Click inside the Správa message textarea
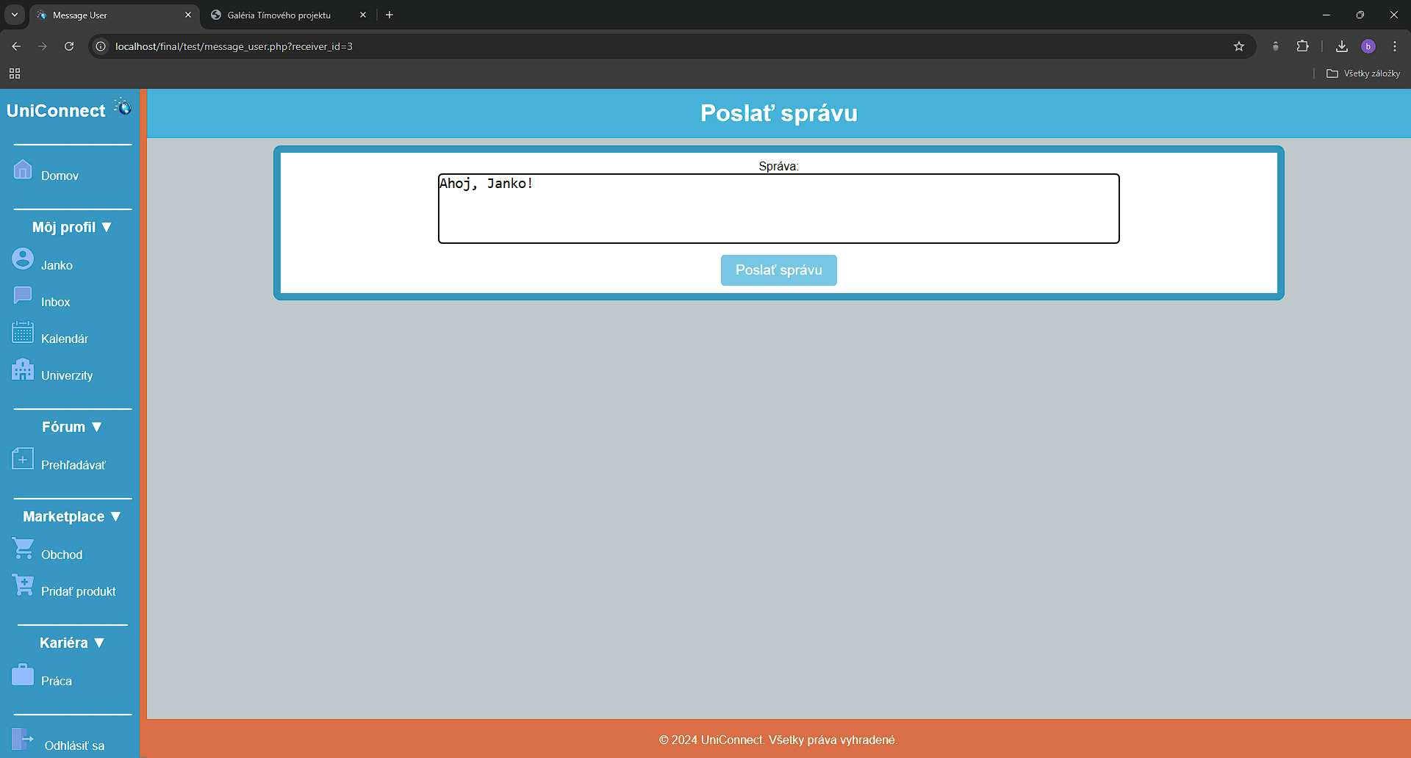Image resolution: width=1411 pixels, height=758 pixels. (x=779, y=209)
